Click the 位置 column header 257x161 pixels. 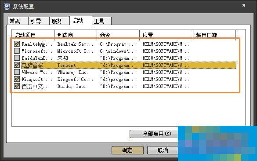coord(166,35)
